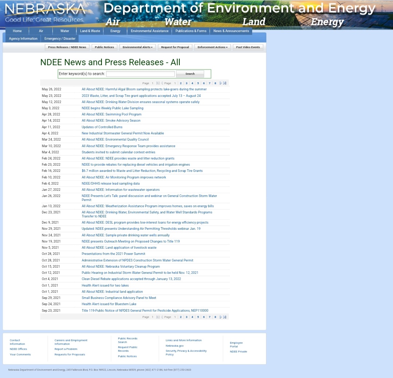Open Students invited to submit calendar contest entries

(118, 152)
